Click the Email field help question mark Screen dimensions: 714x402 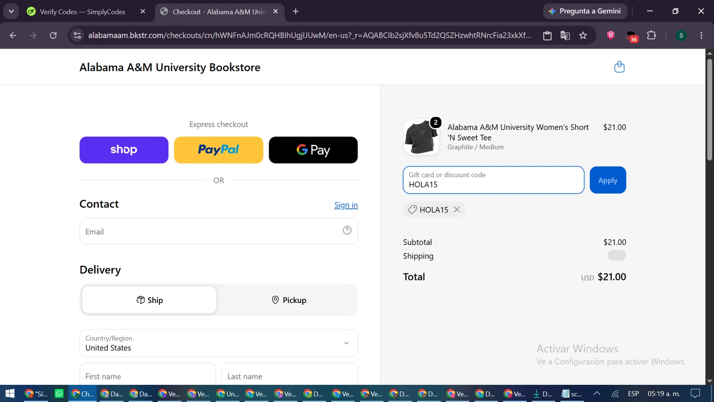tap(347, 231)
